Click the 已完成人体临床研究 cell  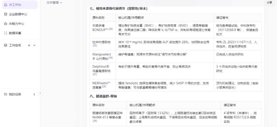[x=238, y=56]
